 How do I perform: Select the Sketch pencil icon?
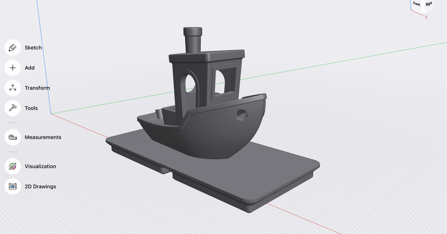pos(13,48)
